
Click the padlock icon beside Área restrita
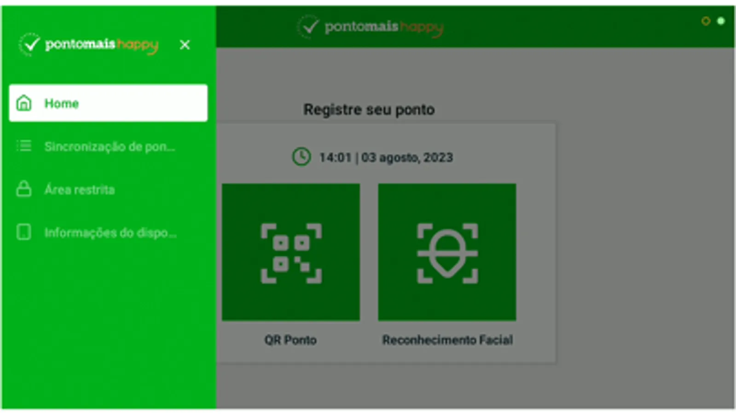[x=24, y=189]
